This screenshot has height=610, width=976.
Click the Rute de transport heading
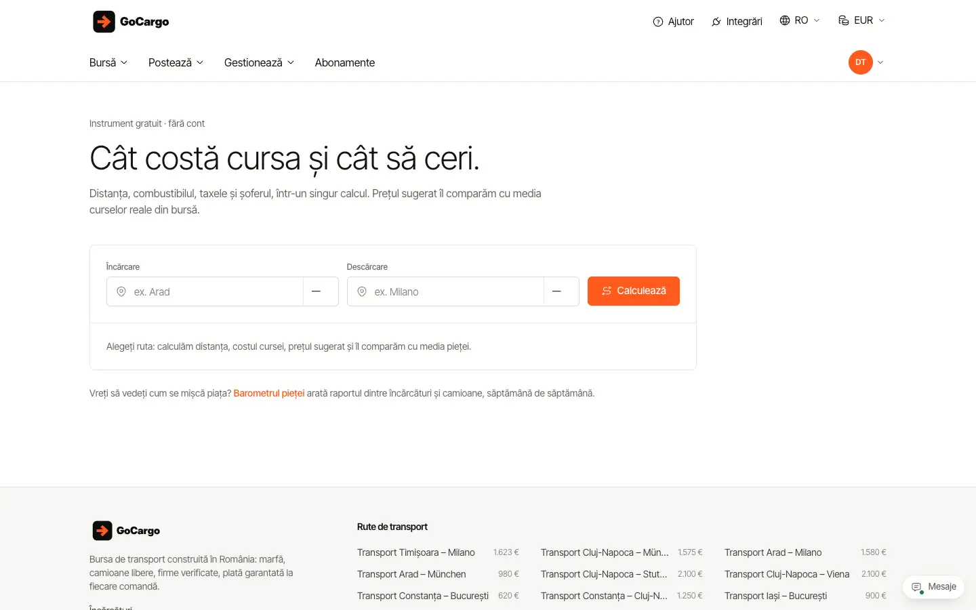(x=392, y=527)
